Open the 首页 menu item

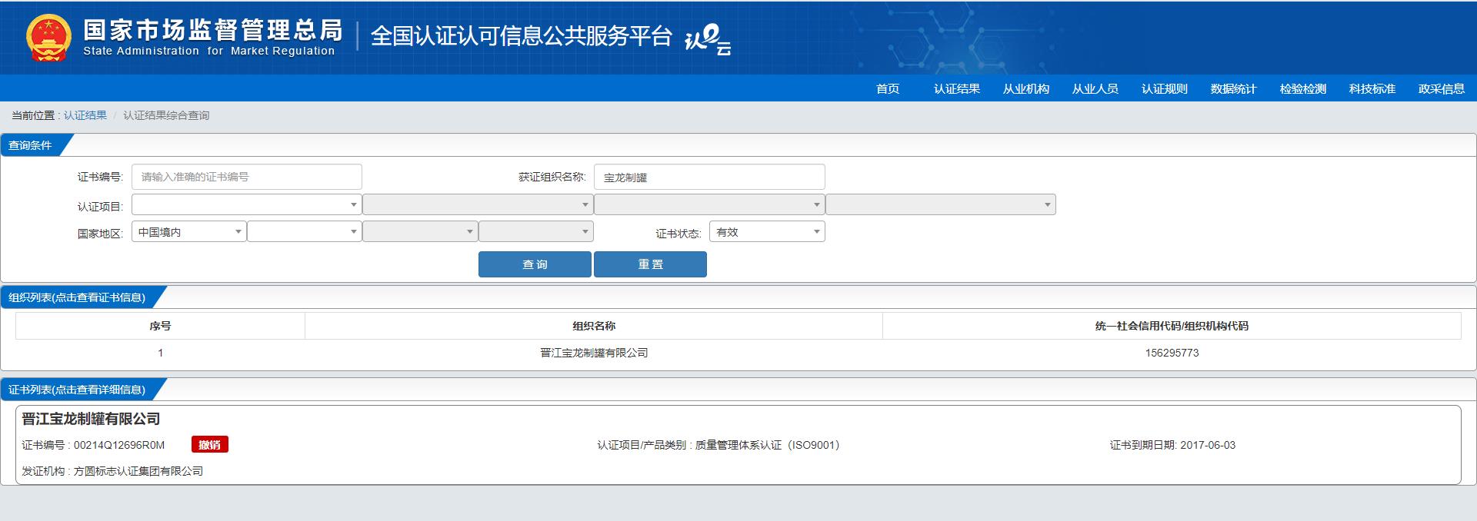[888, 89]
